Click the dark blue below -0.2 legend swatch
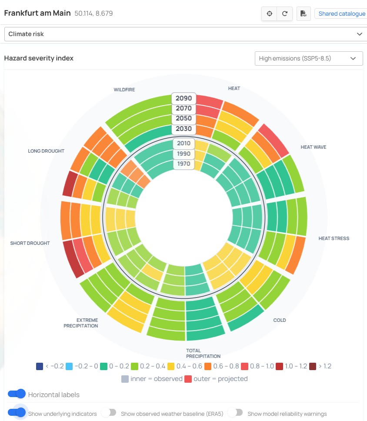Viewport: 367px width, 421px height. [x=40, y=366]
